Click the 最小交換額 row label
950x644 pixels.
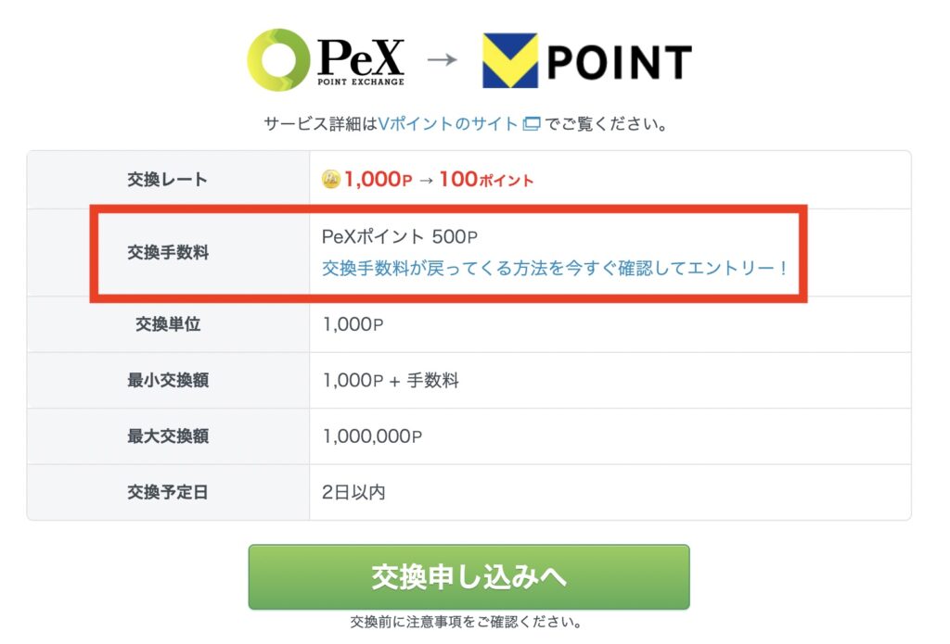168,380
